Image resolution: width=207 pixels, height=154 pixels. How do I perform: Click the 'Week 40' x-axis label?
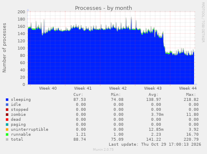coord(48,88)
